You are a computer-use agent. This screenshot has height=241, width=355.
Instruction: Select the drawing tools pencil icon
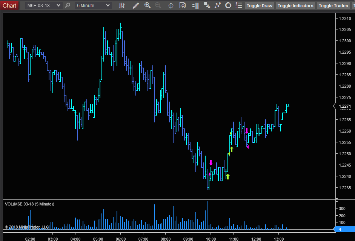(x=135, y=5)
